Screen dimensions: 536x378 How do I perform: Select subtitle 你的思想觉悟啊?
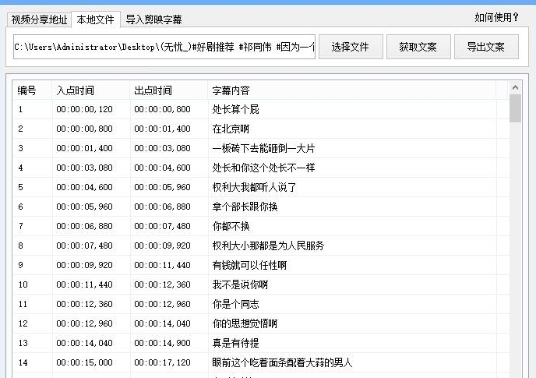[x=245, y=324]
